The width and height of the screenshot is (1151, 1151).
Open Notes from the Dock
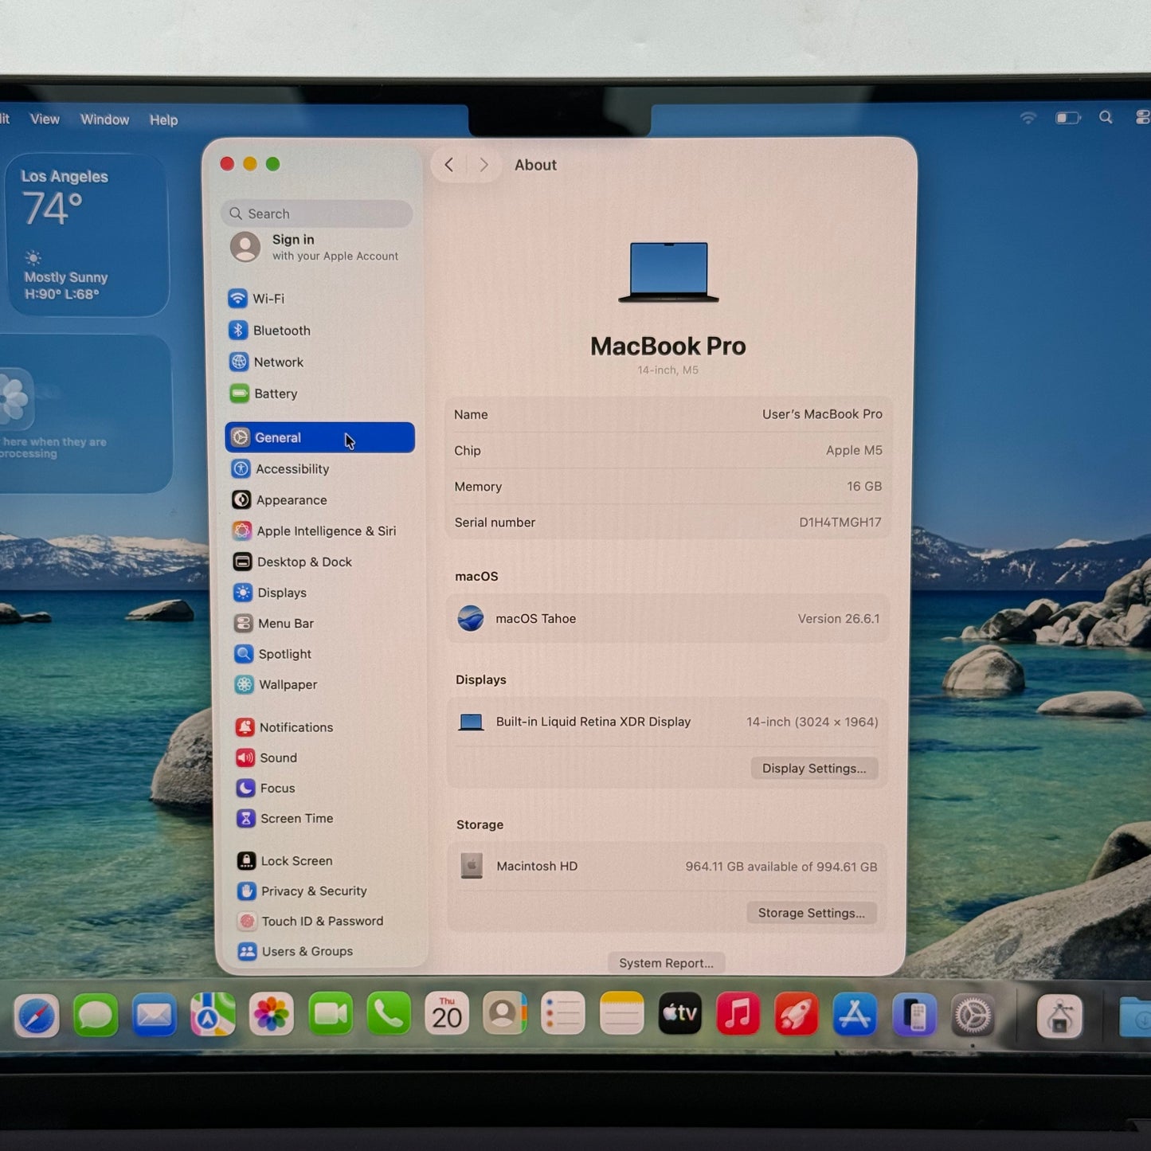click(x=621, y=1014)
